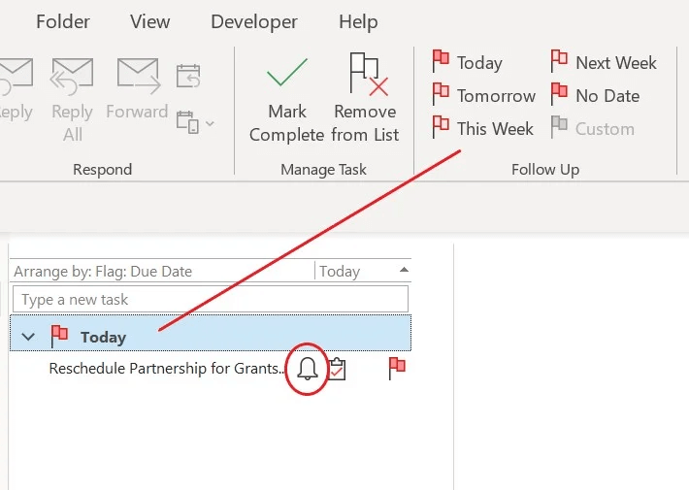Screen dimensions: 689x490
Task: Click Remove from List flag icon
Action: (366, 74)
